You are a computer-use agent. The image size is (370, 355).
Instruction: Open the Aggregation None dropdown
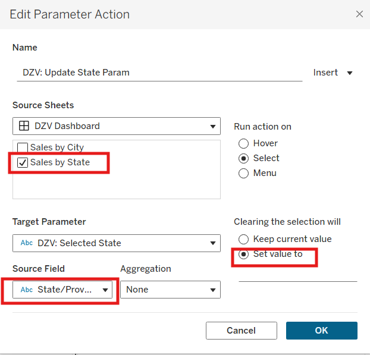(x=212, y=290)
